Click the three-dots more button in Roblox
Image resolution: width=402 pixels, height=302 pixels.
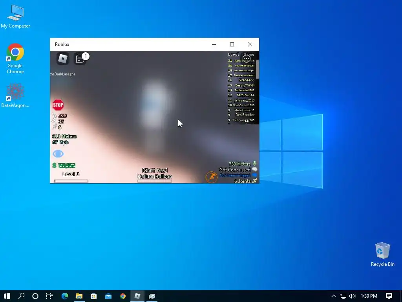[247, 59]
